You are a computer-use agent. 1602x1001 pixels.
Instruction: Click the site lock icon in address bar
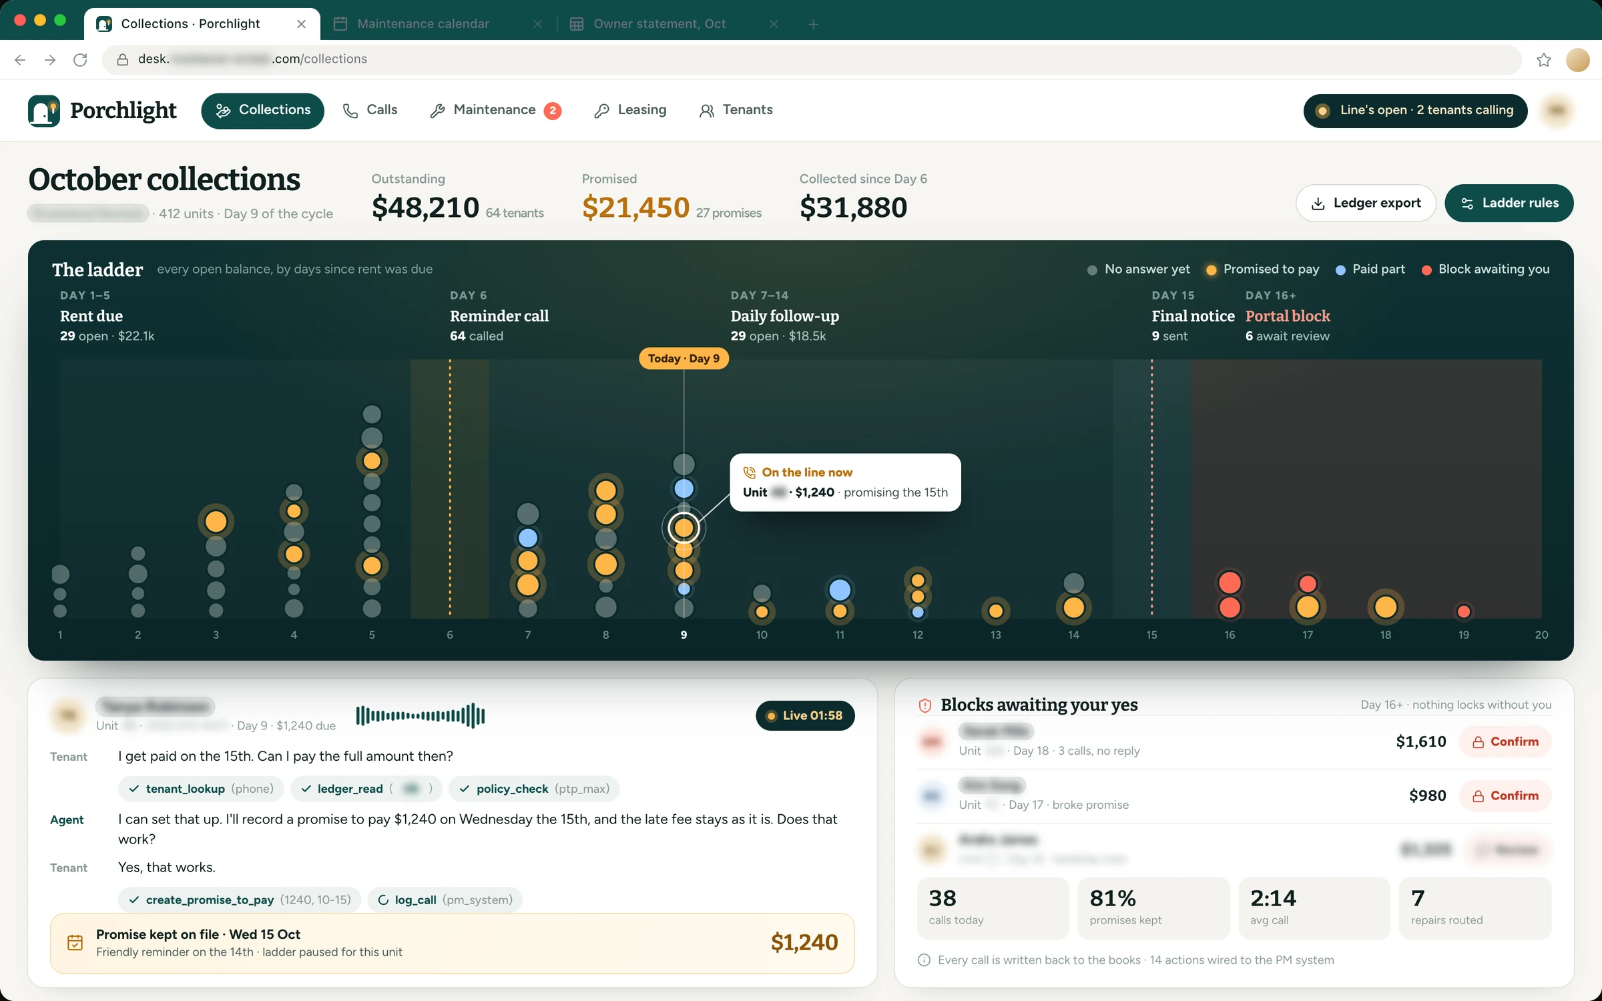[x=123, y=59]
